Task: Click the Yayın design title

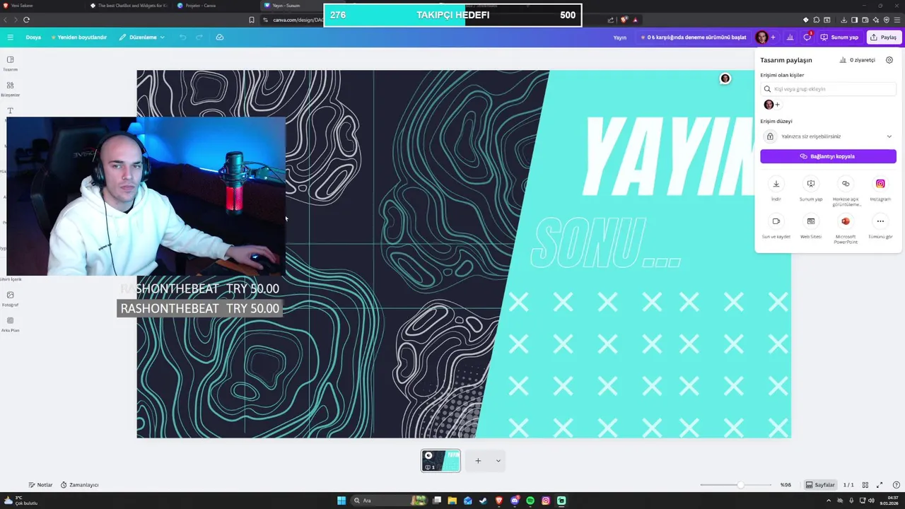Action: point(620,37)
